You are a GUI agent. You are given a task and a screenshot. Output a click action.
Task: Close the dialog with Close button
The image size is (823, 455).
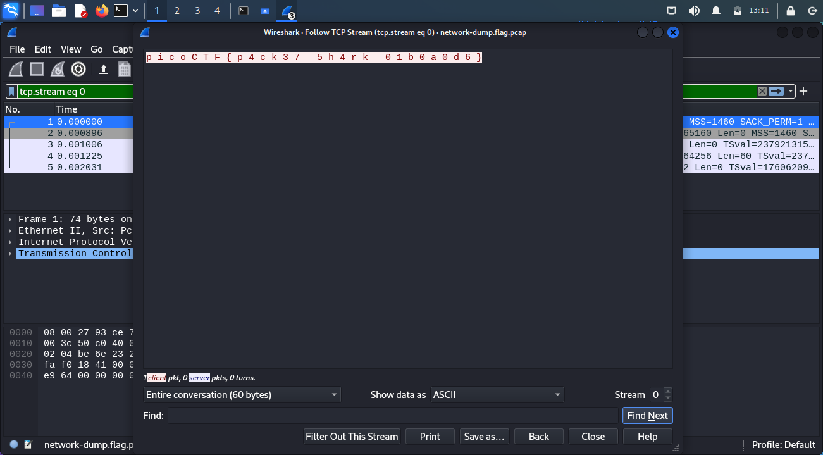593,437
